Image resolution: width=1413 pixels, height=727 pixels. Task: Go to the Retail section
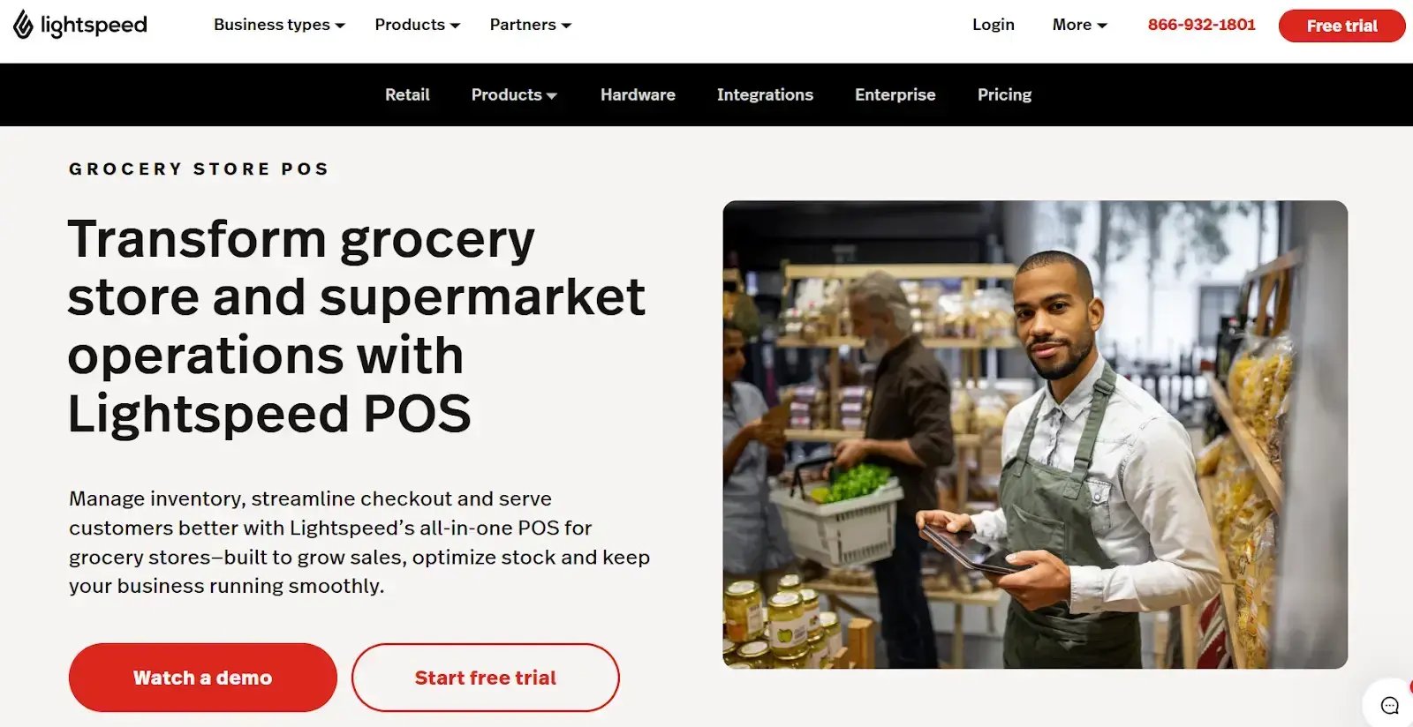coord(407,94)
